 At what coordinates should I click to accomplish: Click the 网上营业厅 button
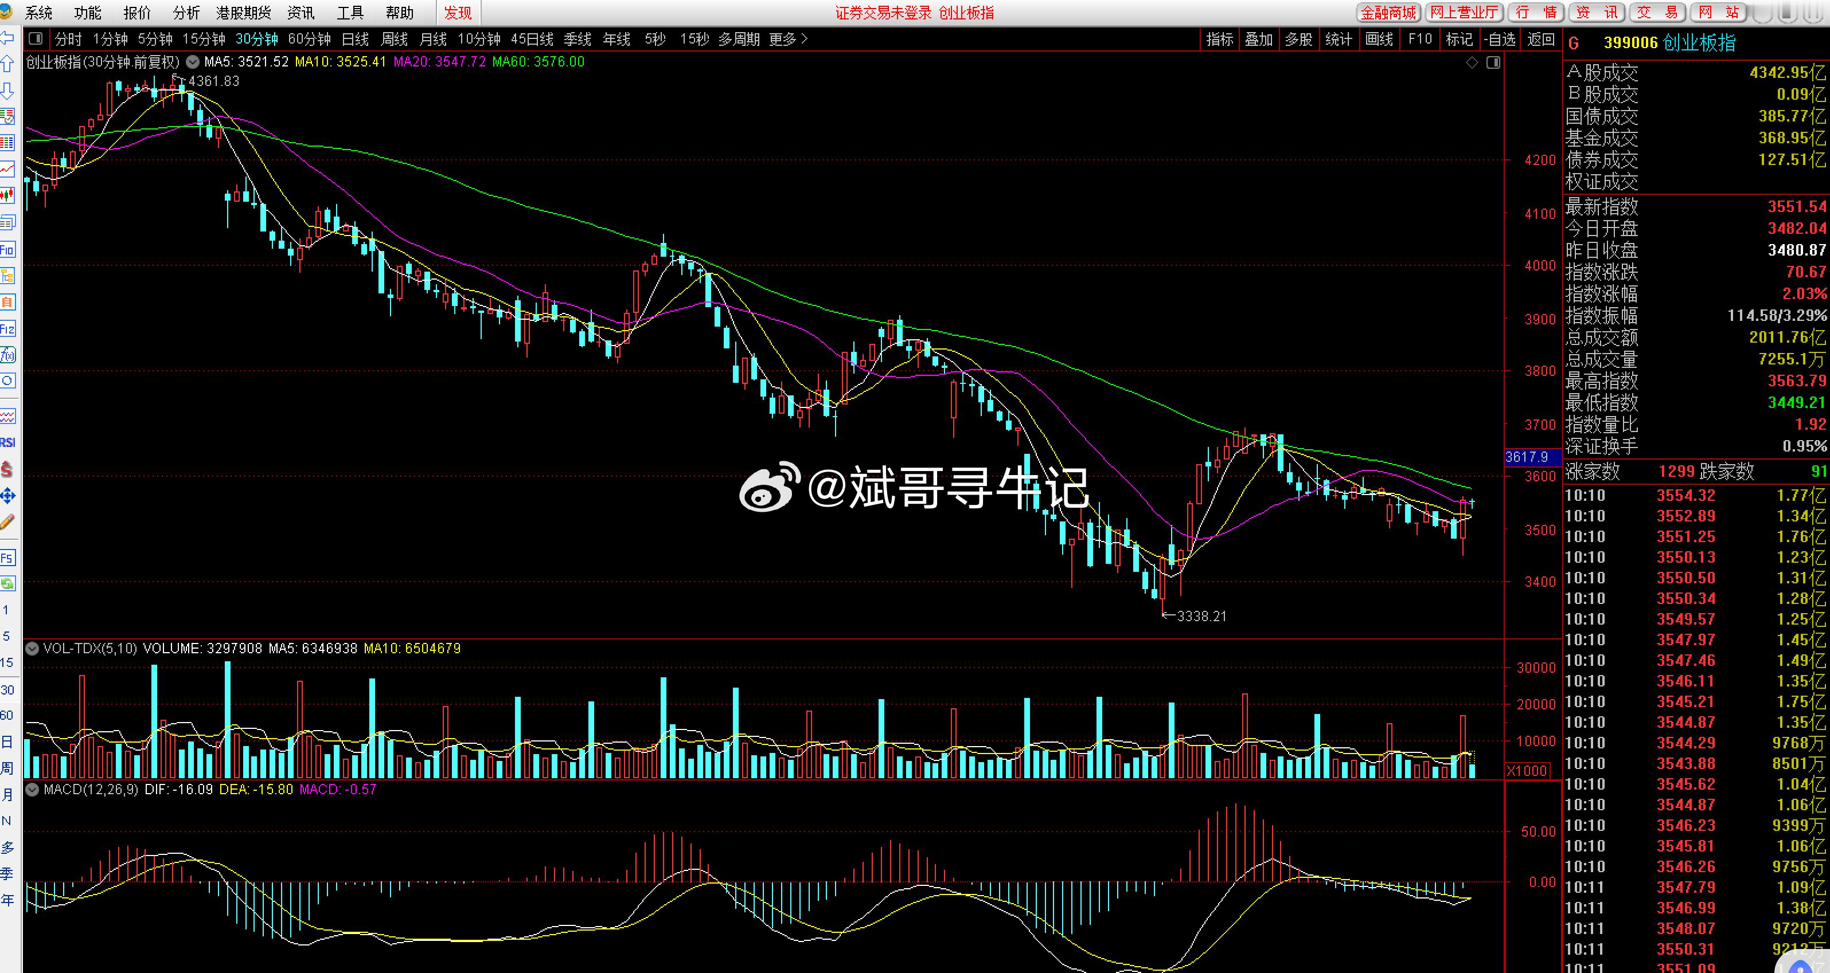click(x=1464, y=12)
